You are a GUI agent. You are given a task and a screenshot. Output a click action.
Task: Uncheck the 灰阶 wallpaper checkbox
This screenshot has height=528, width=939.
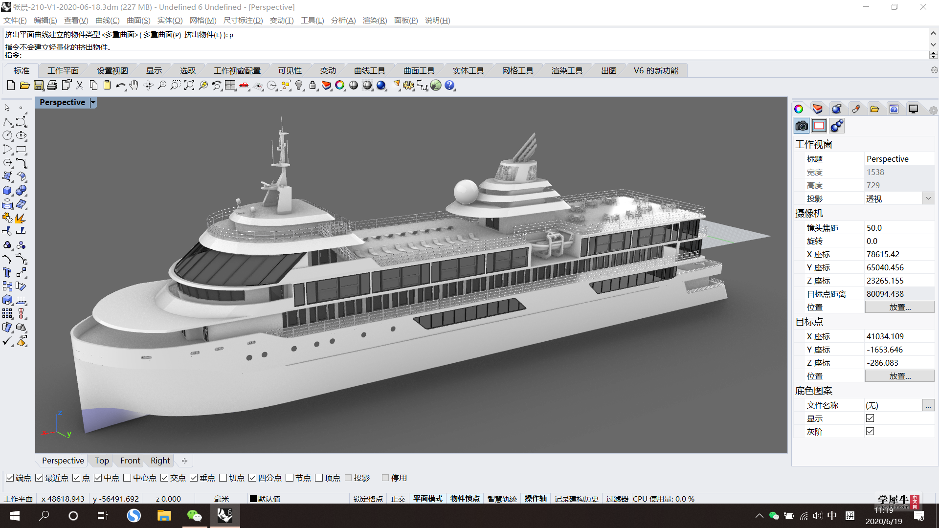coord(870,431)
